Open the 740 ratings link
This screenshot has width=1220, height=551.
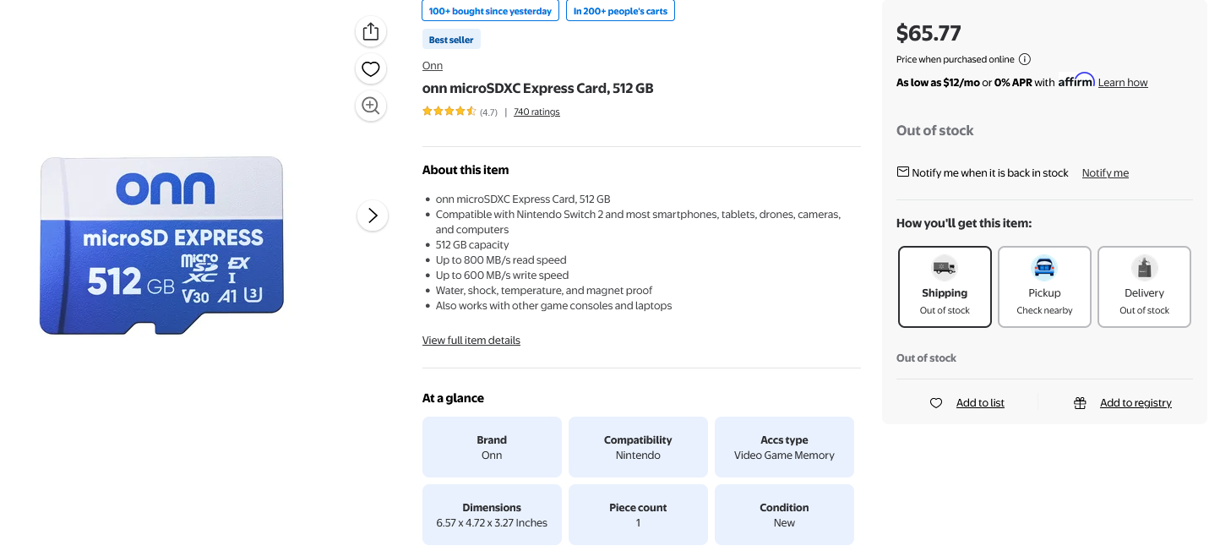536,112
